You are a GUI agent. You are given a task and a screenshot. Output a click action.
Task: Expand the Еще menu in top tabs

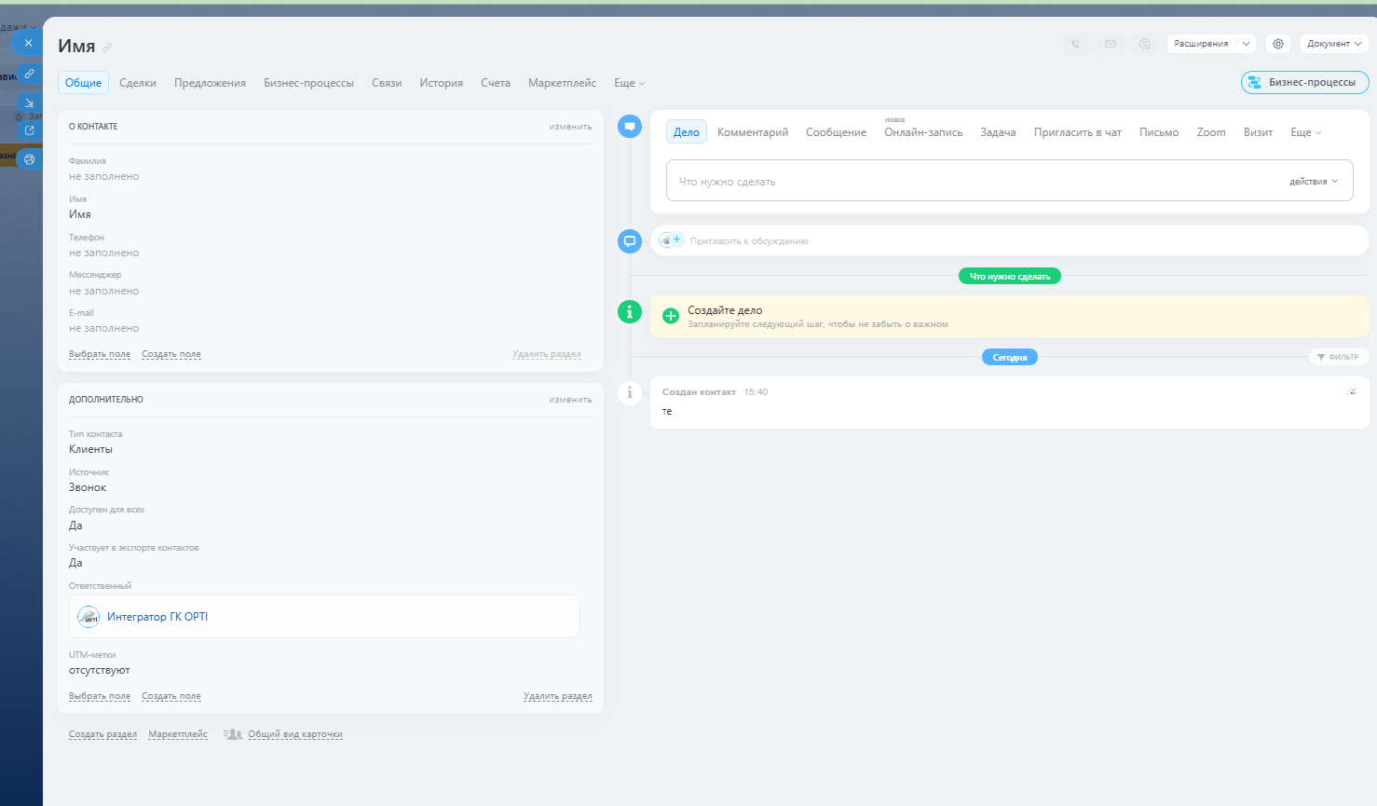click(629, 83)
